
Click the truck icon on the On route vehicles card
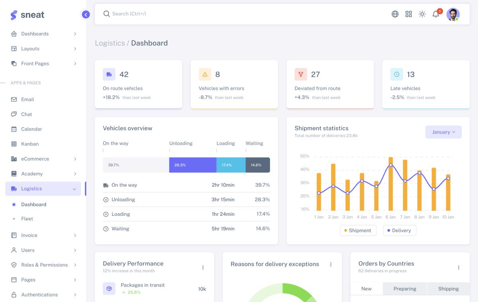[109, 74]
